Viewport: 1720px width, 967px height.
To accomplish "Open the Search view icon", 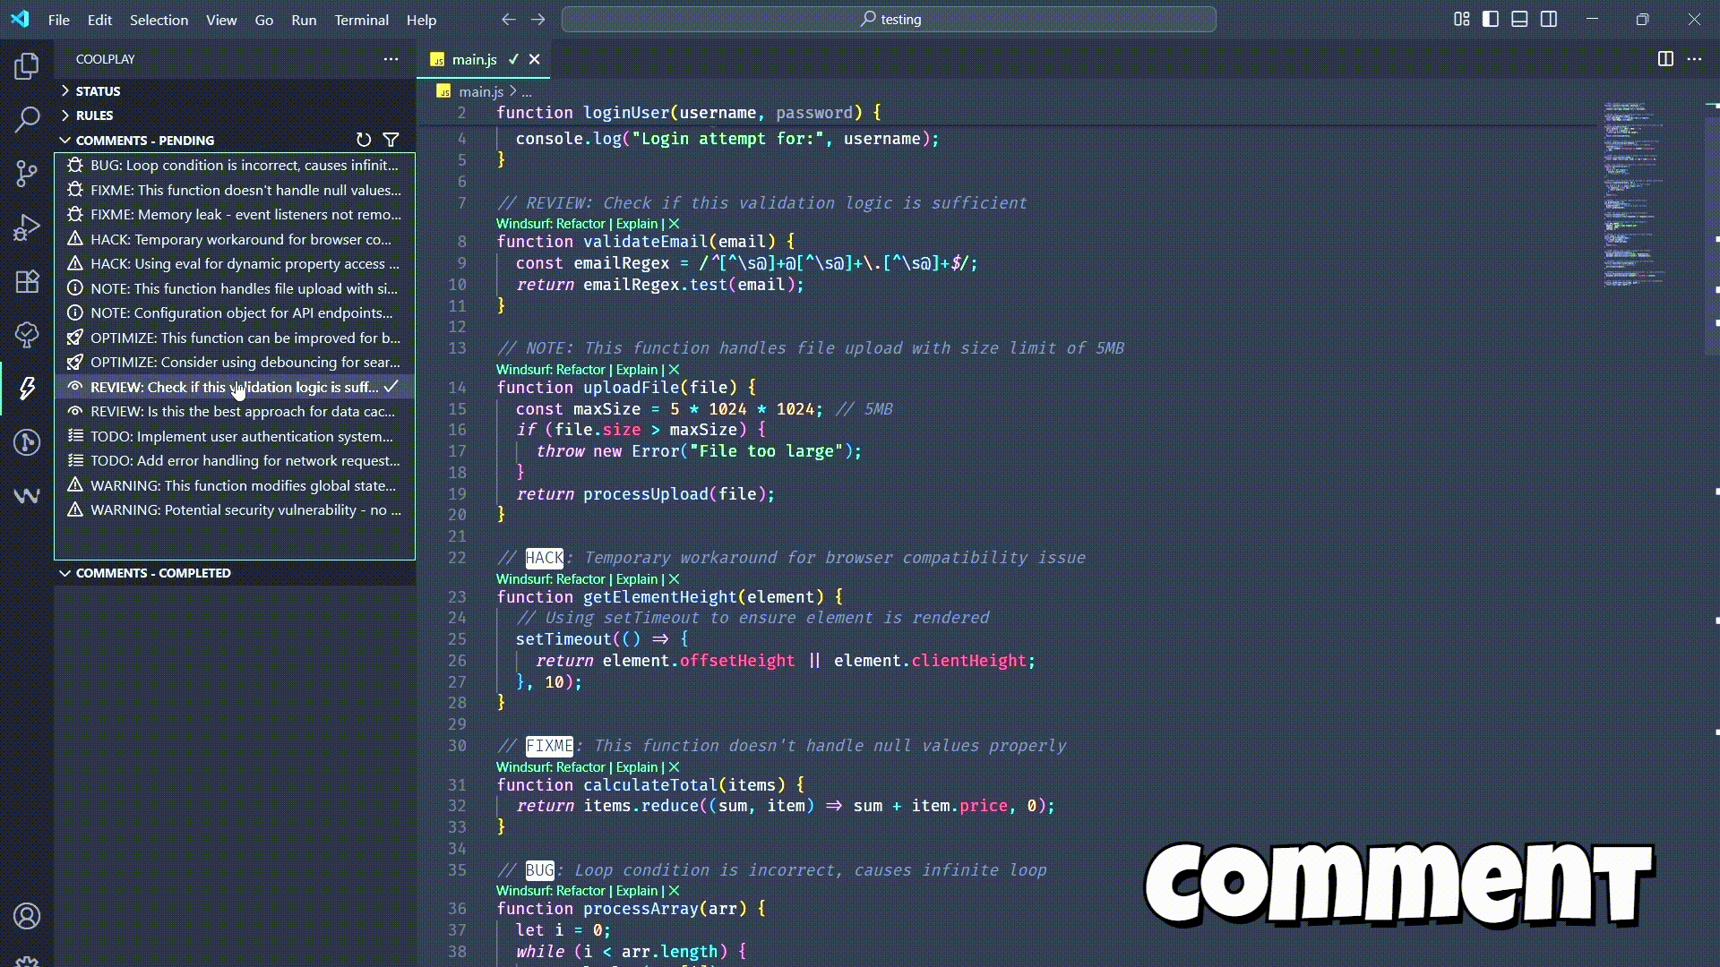I will pyautogui.click(x=27, y=119).
